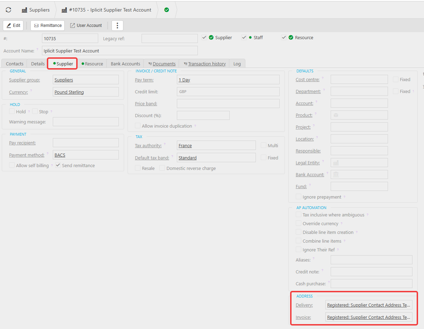
Task: Click the Project default field
Action: coord(359,127)
